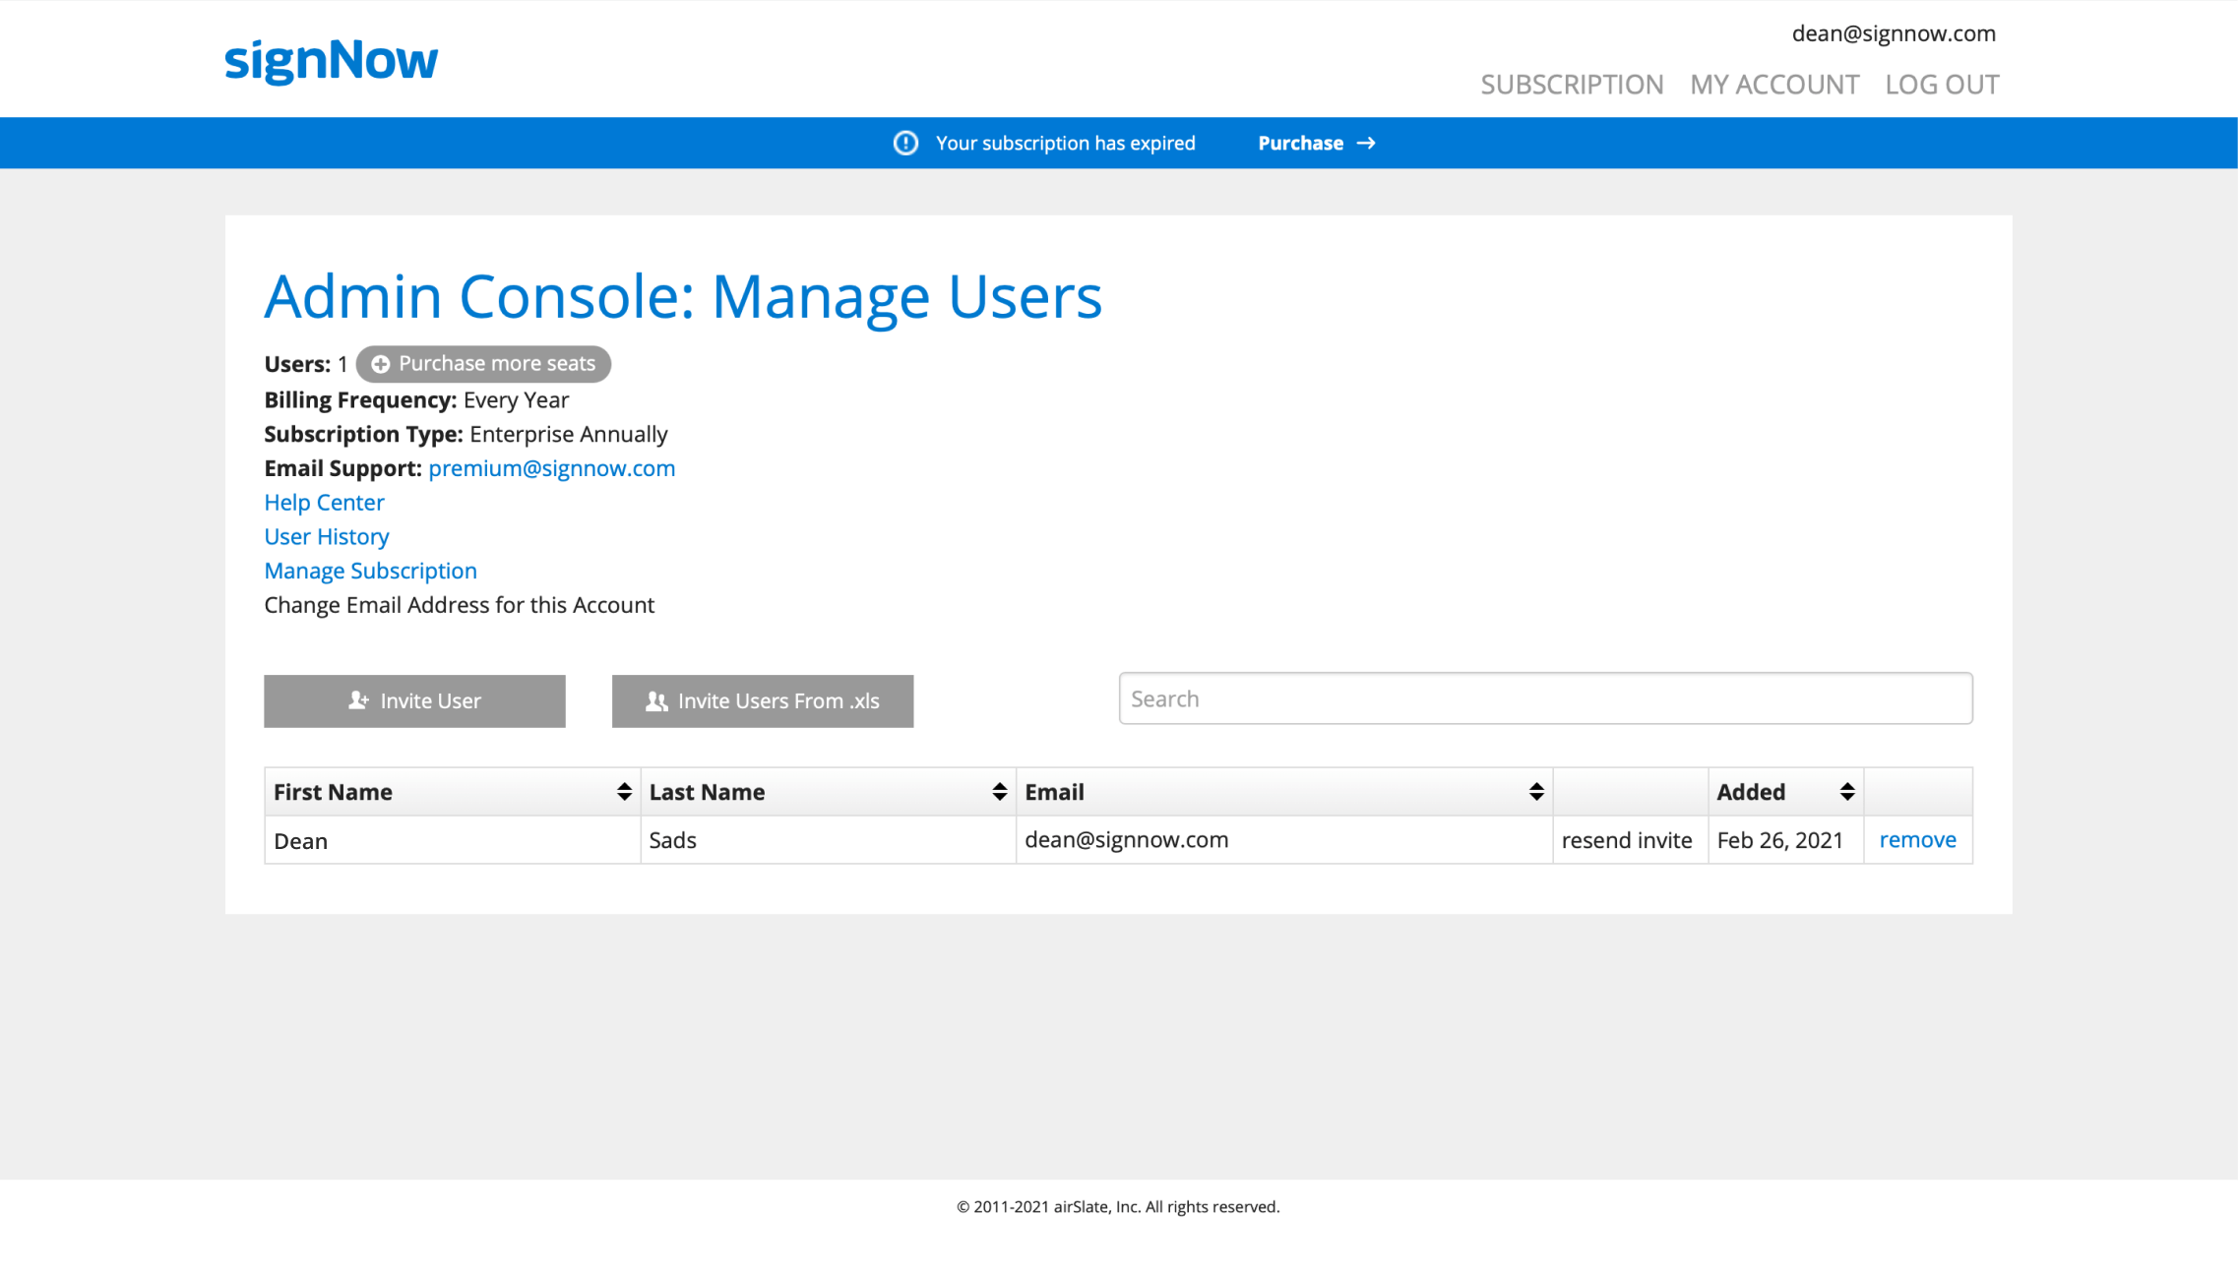The height and width of the screenshot is (1273, 2238).
Task: Focus the Search users input field
Action: (1545, 699)
